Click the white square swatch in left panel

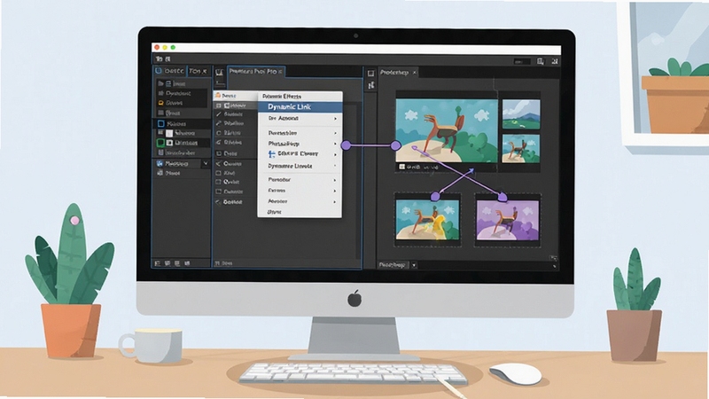coord(169,133)
